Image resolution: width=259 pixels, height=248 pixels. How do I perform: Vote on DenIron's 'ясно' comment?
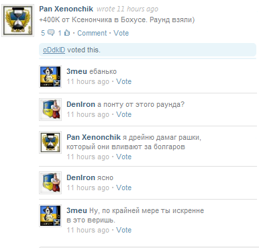coord(123,188)
